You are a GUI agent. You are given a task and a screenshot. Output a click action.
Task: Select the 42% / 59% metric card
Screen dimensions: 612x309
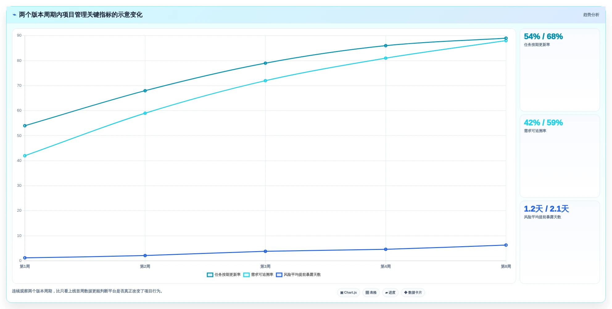[x=560, y=156]
